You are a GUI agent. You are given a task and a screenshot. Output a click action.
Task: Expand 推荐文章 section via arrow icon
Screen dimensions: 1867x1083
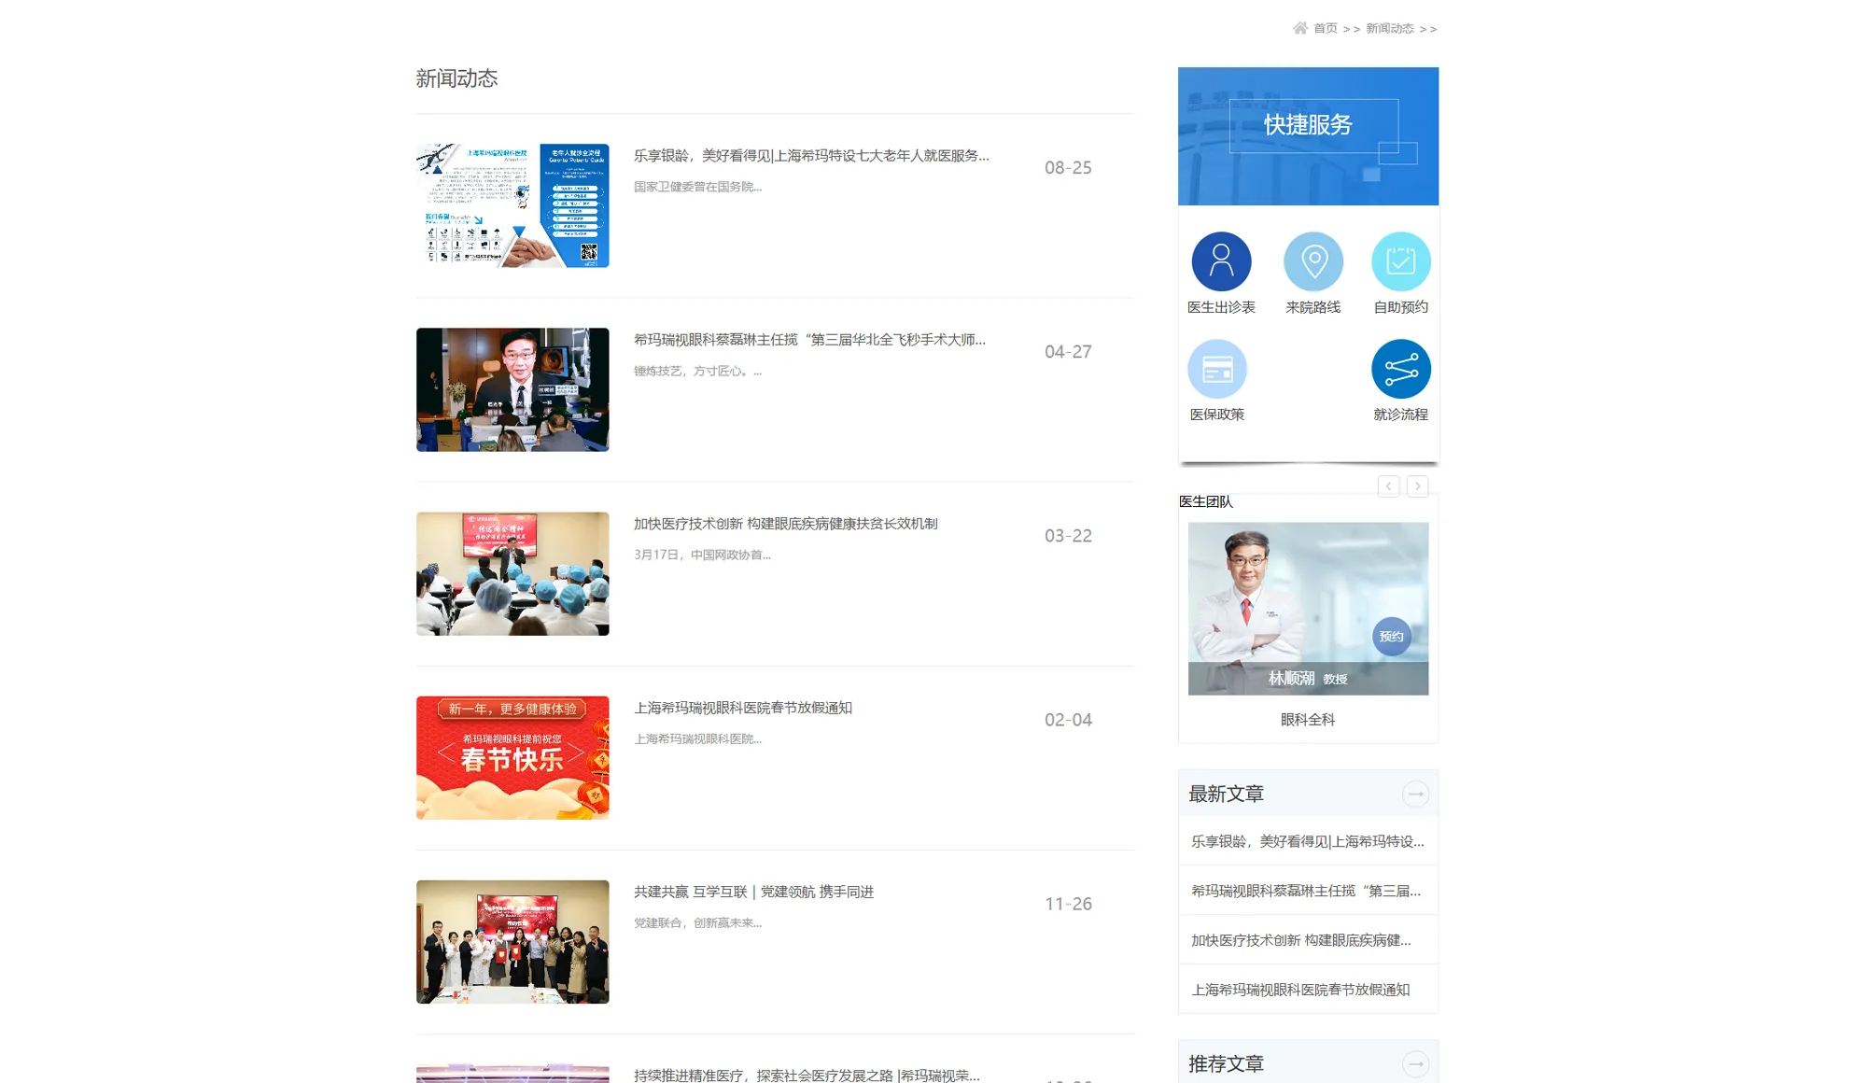point(1415,1064)
